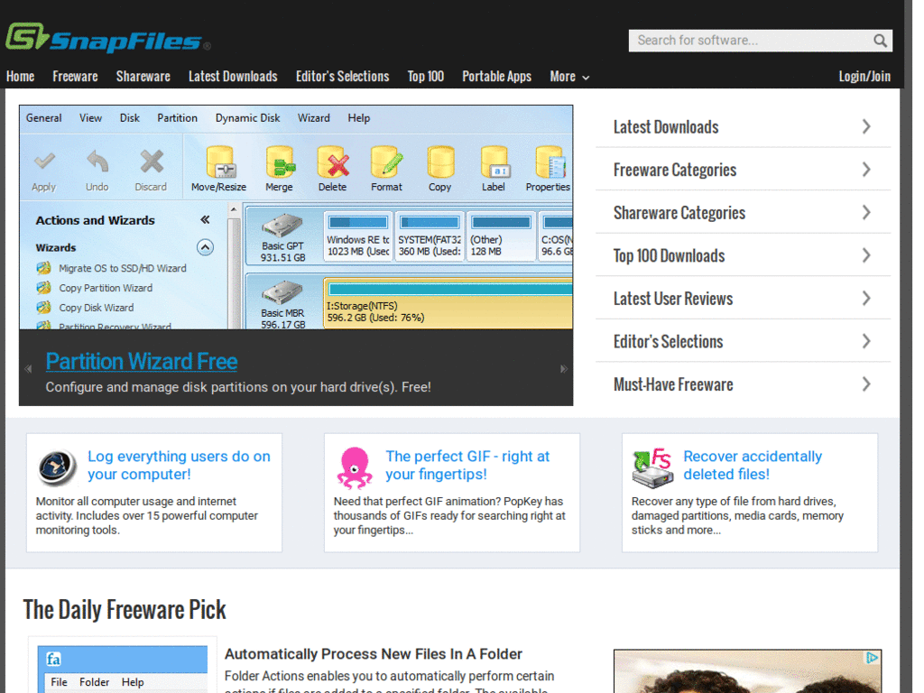Open 'Automatically Process New Files' heading link
Screen dimensions: 924x693
(373, 654)
